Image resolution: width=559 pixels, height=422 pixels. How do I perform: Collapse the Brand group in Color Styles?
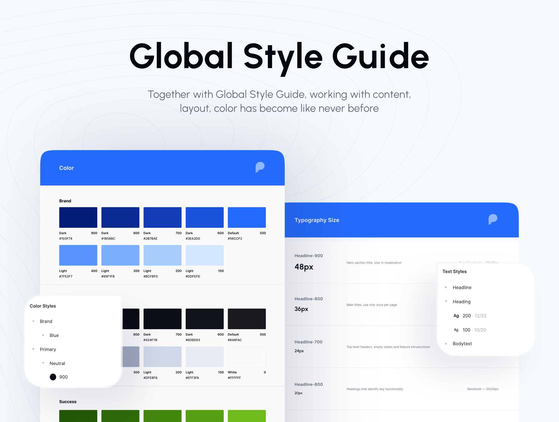[34, 321]
